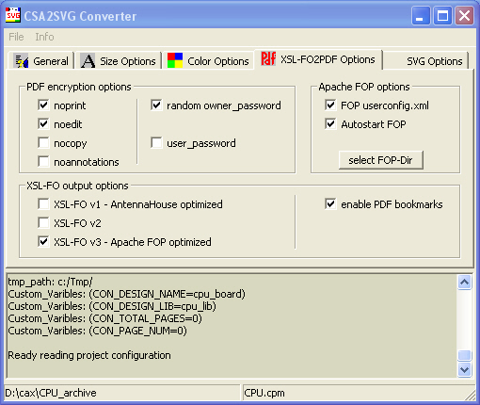Click the Size Options letter A icon
480x405 pixels.
pyautogui.click(x=88, y=60)
